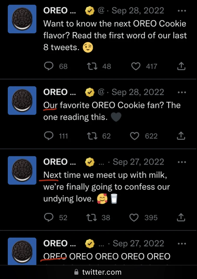The width and height of the screenshot is (197, 279).
Task: Like the favorite fan tweet showing 622
Action: click(135, 136)
